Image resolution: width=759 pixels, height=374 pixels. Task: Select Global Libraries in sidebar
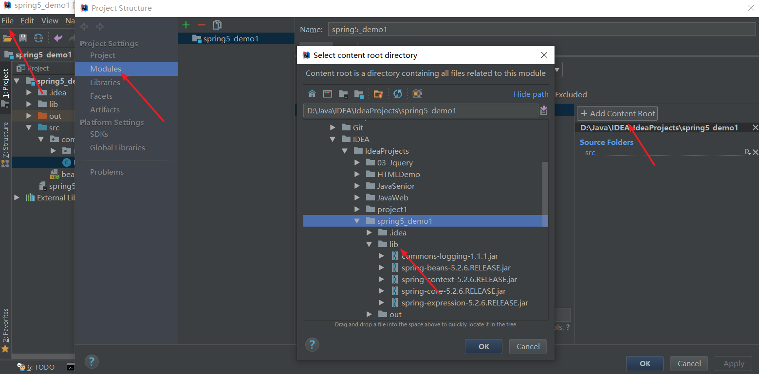(x=117, y=147)
